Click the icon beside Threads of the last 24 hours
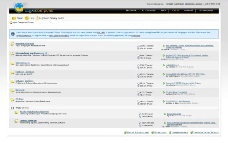The width and height of the screenshot is (228, 143). pyautogui.click(x=192, y=132)
